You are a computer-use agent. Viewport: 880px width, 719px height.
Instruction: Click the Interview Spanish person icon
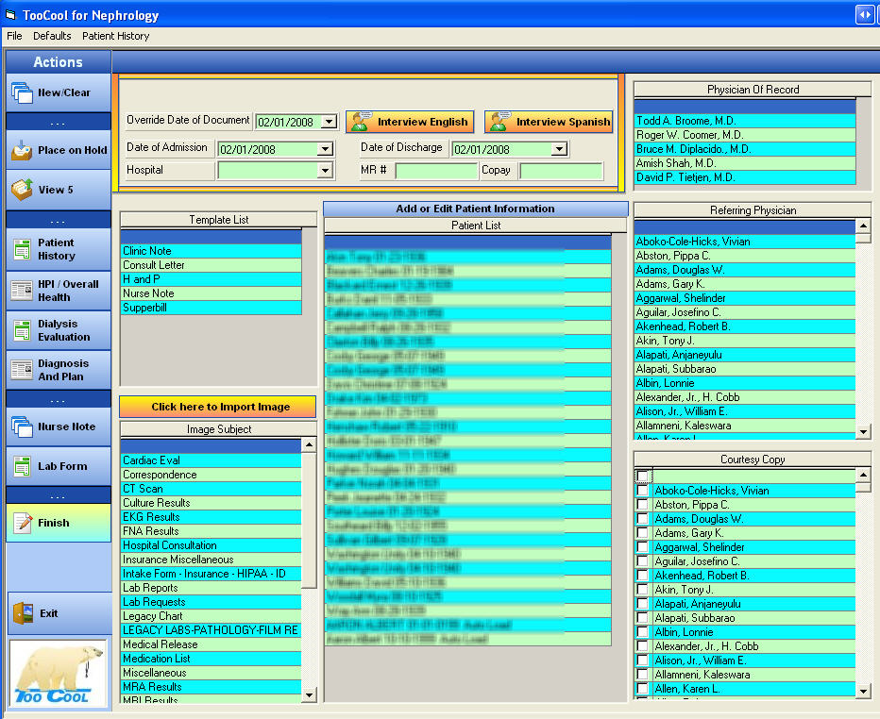(x=500, y=122)
